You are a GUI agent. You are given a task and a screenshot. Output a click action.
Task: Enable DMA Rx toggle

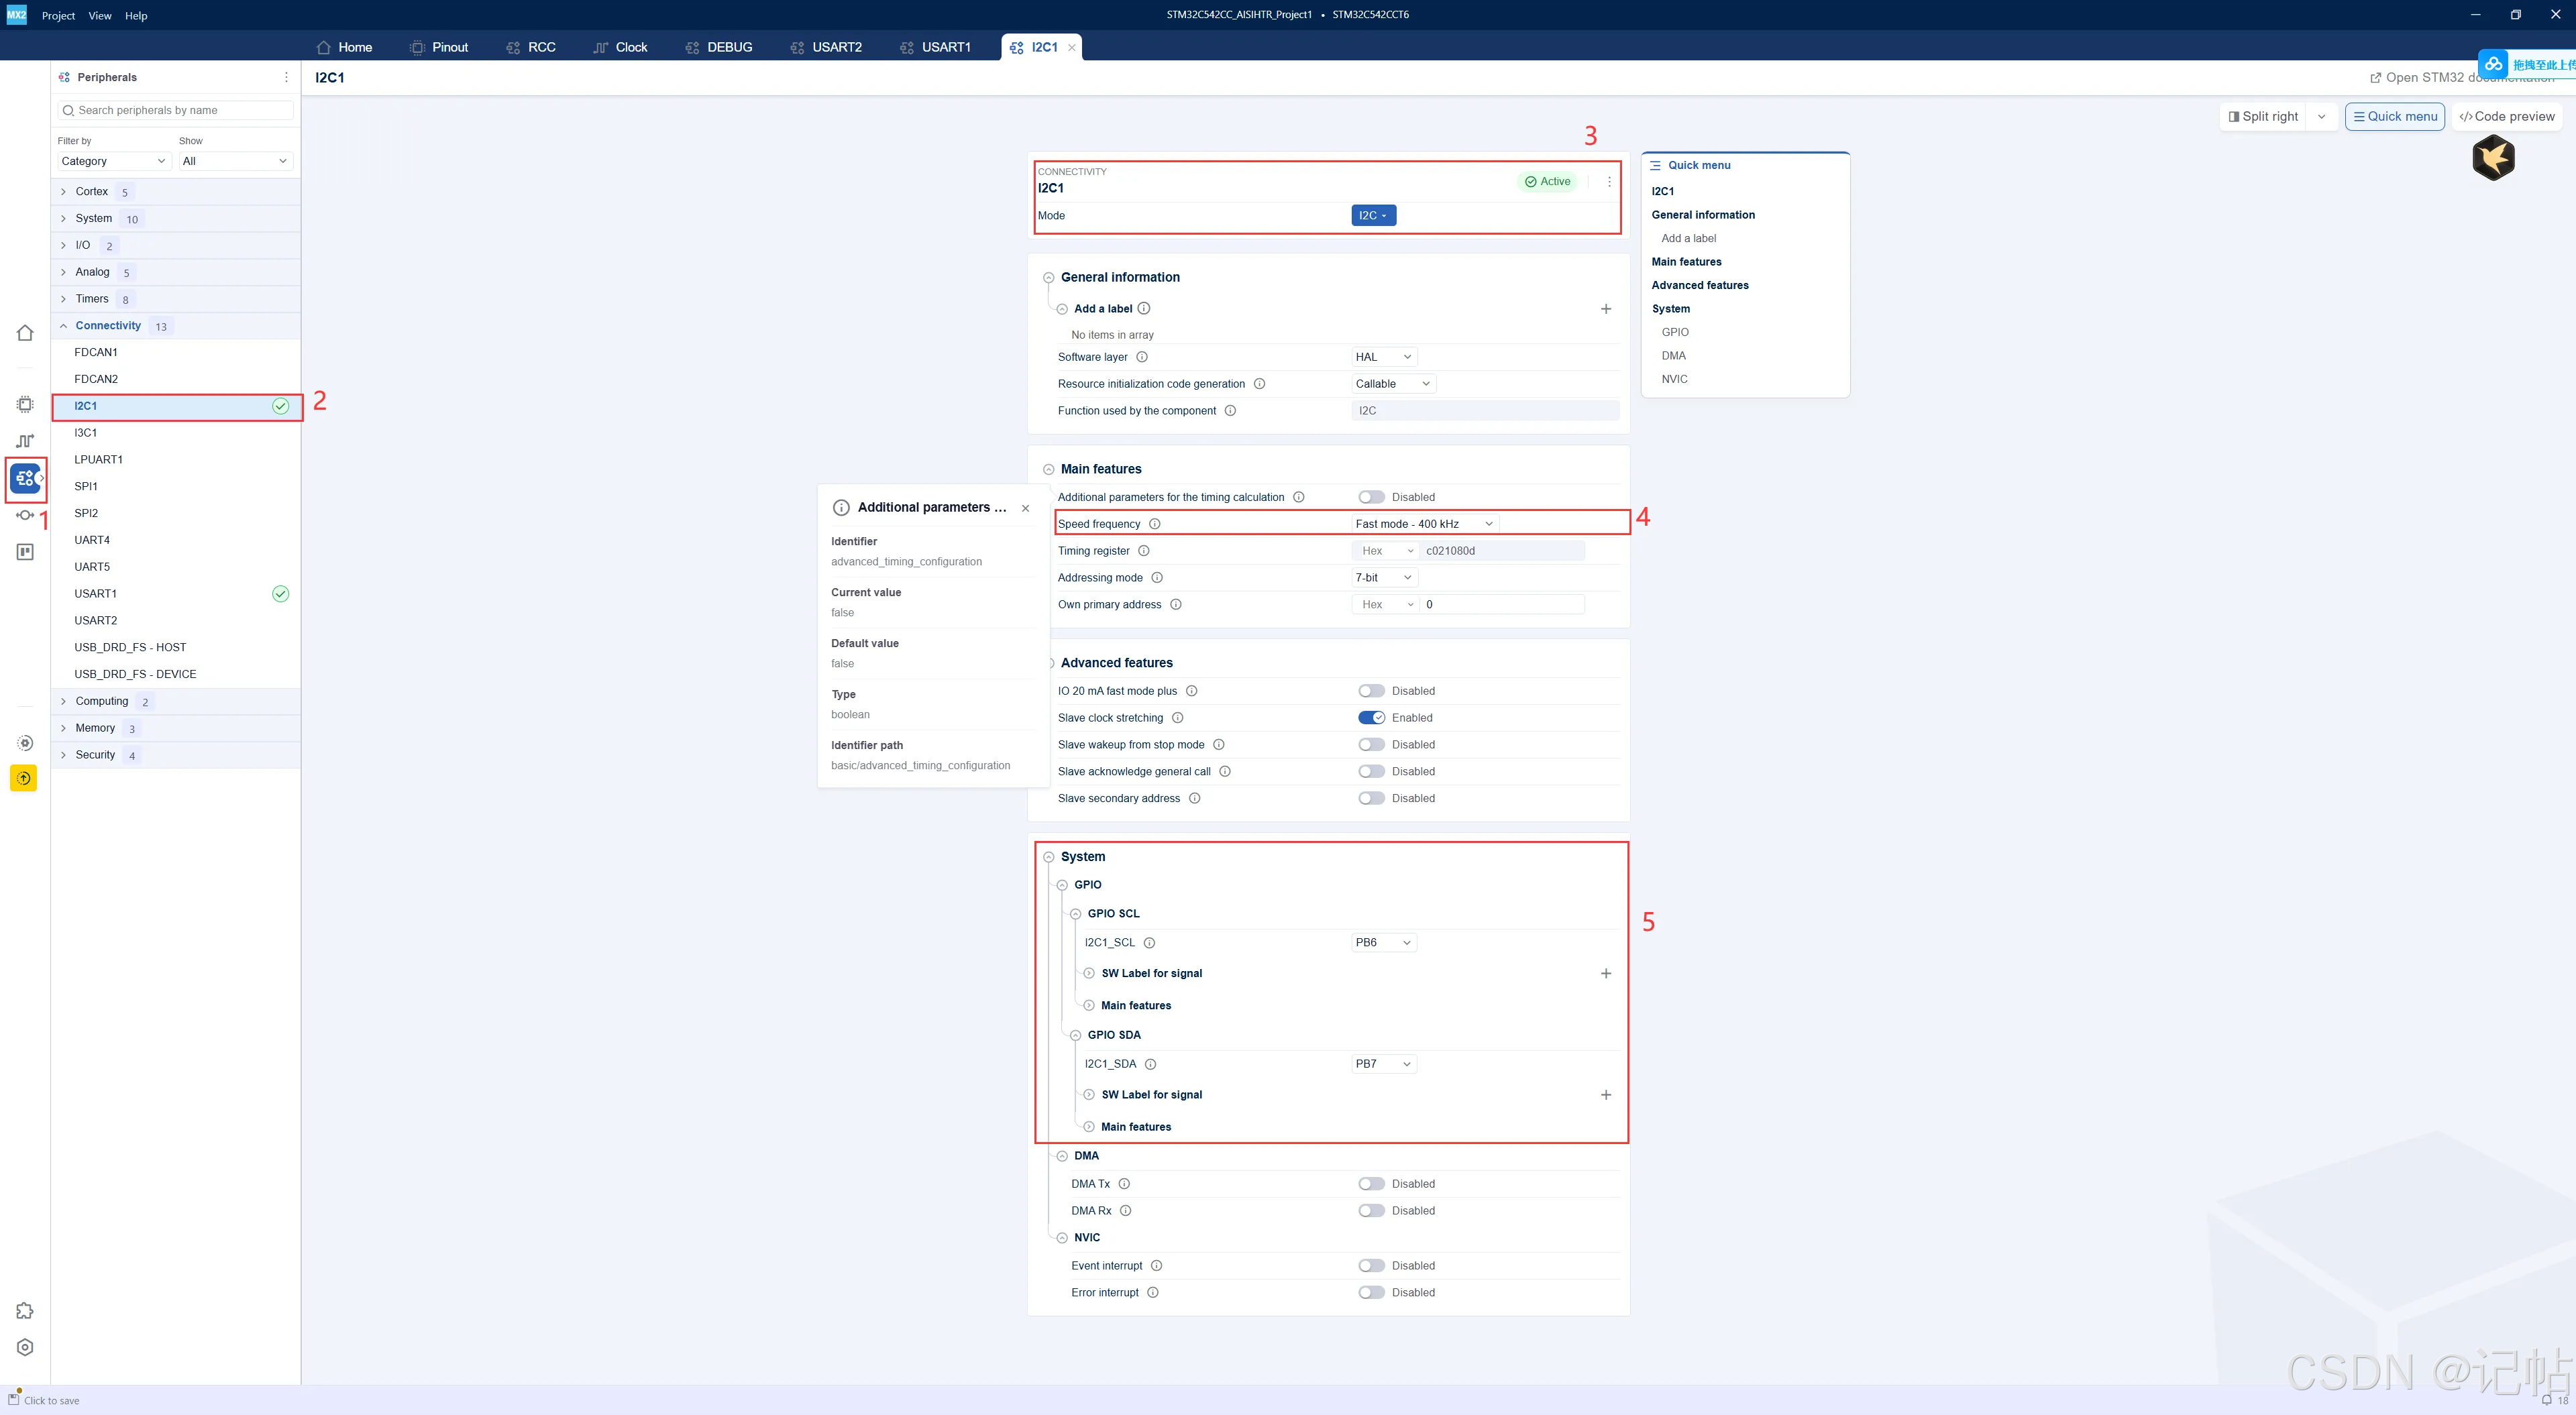pos(1371,1211)
